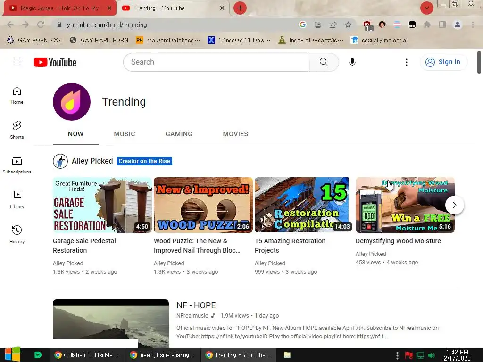Open a new tab with plus button
Screen dimensions: 483x362
click(240, 8)
